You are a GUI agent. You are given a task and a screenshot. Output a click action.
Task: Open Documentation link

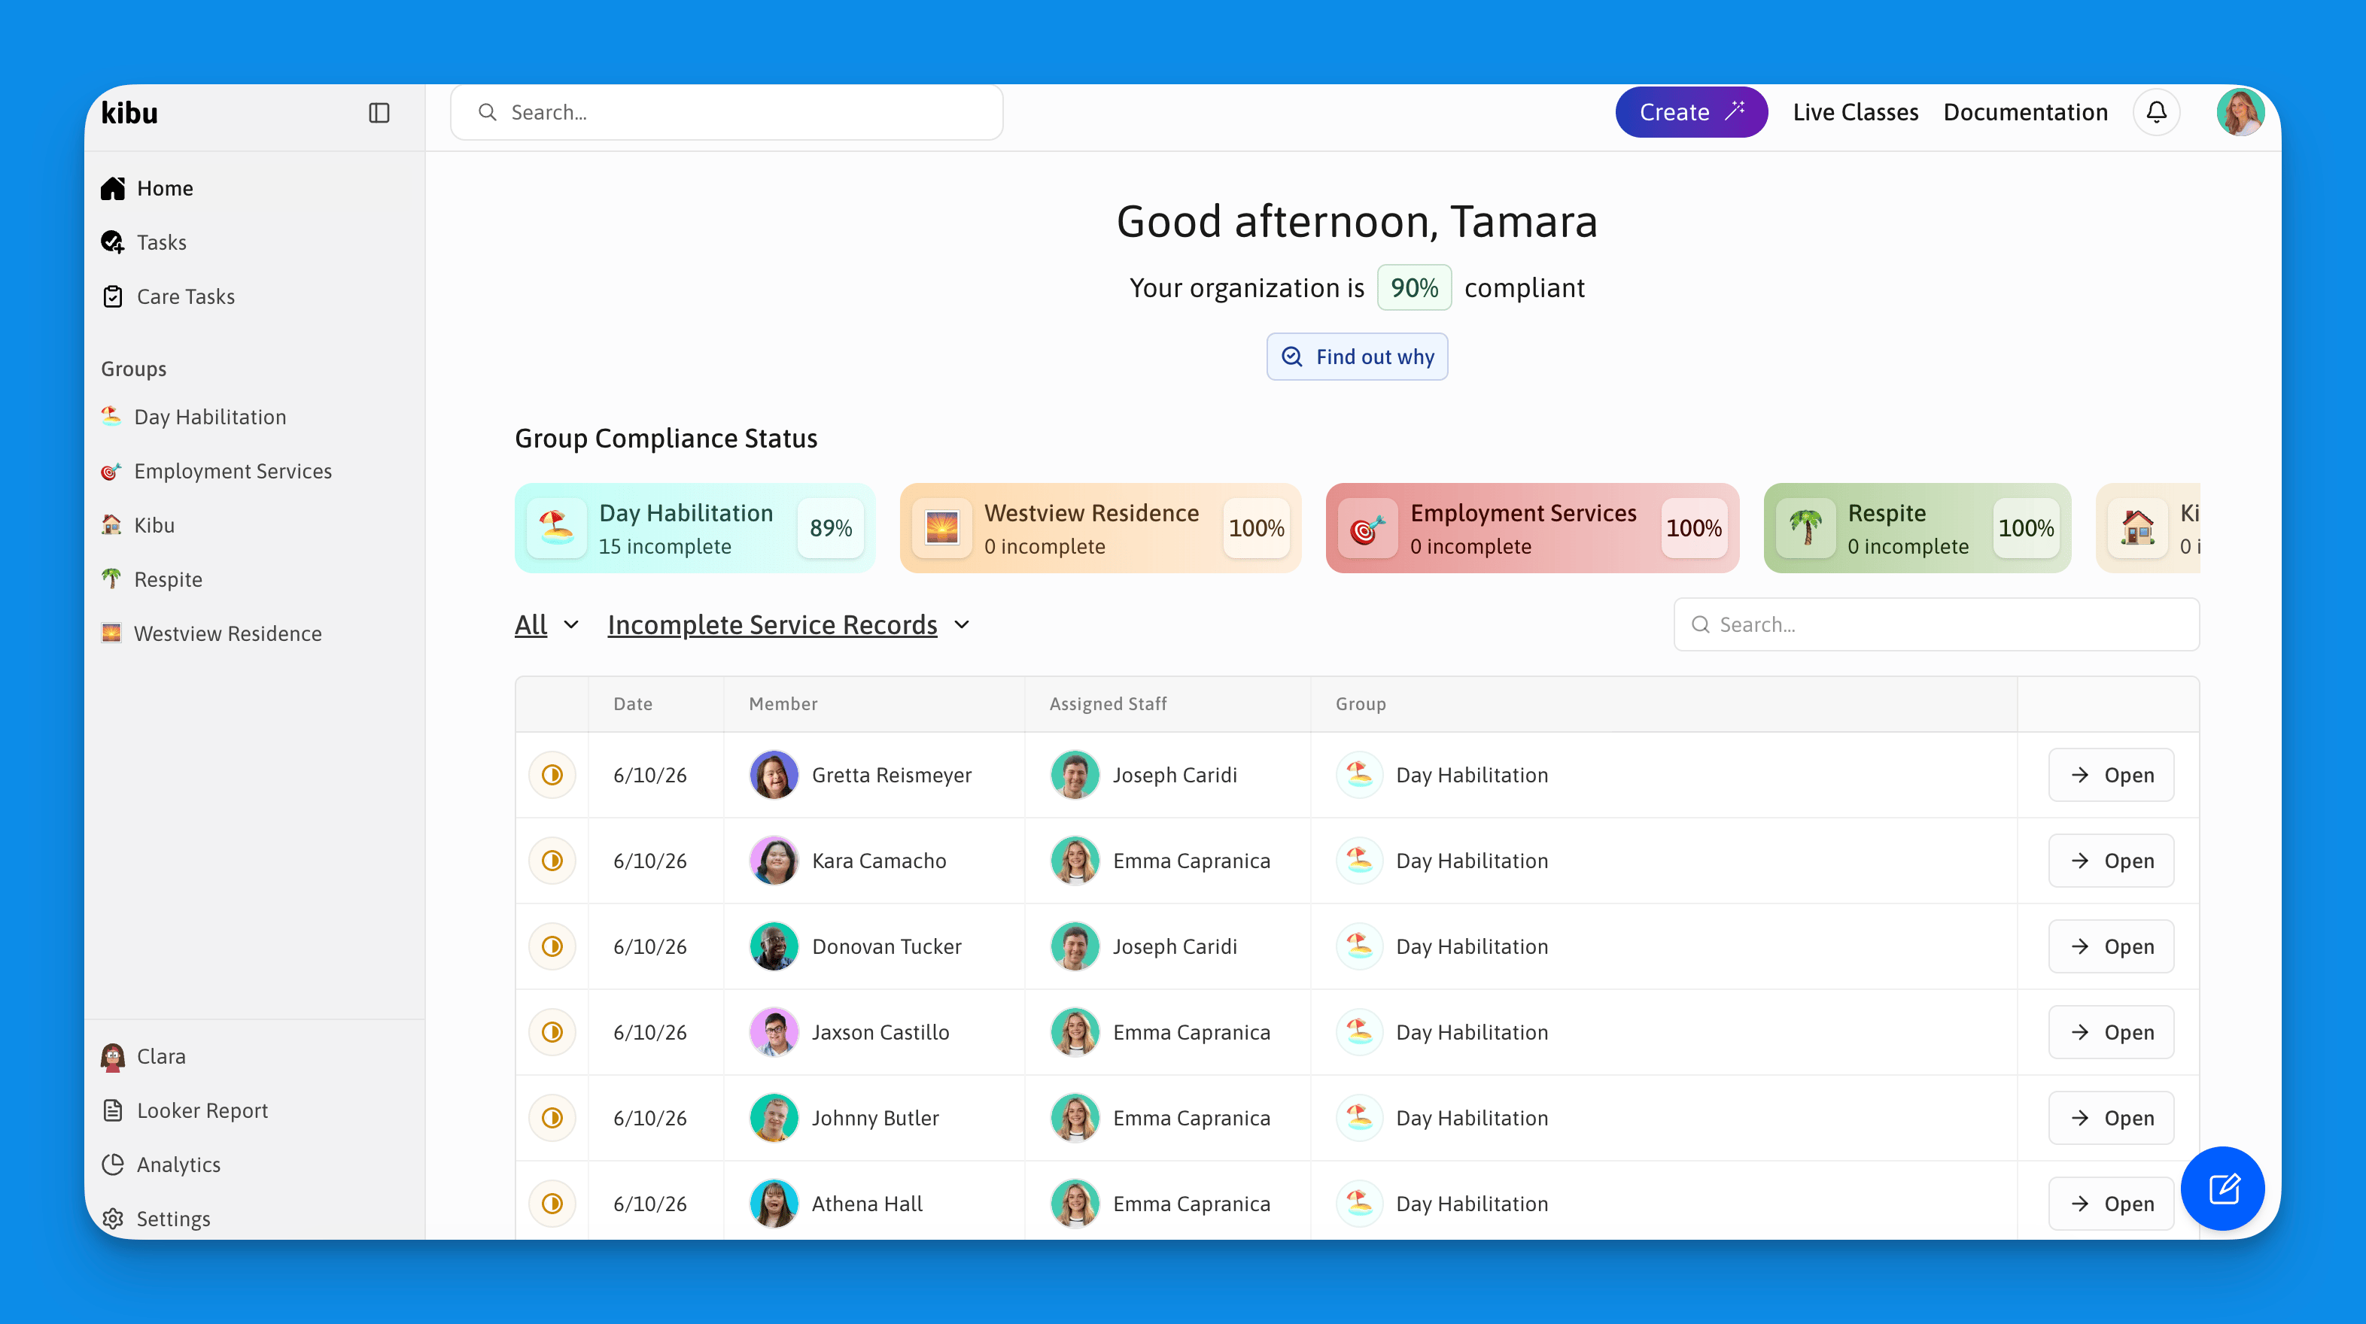point(2025,112)
